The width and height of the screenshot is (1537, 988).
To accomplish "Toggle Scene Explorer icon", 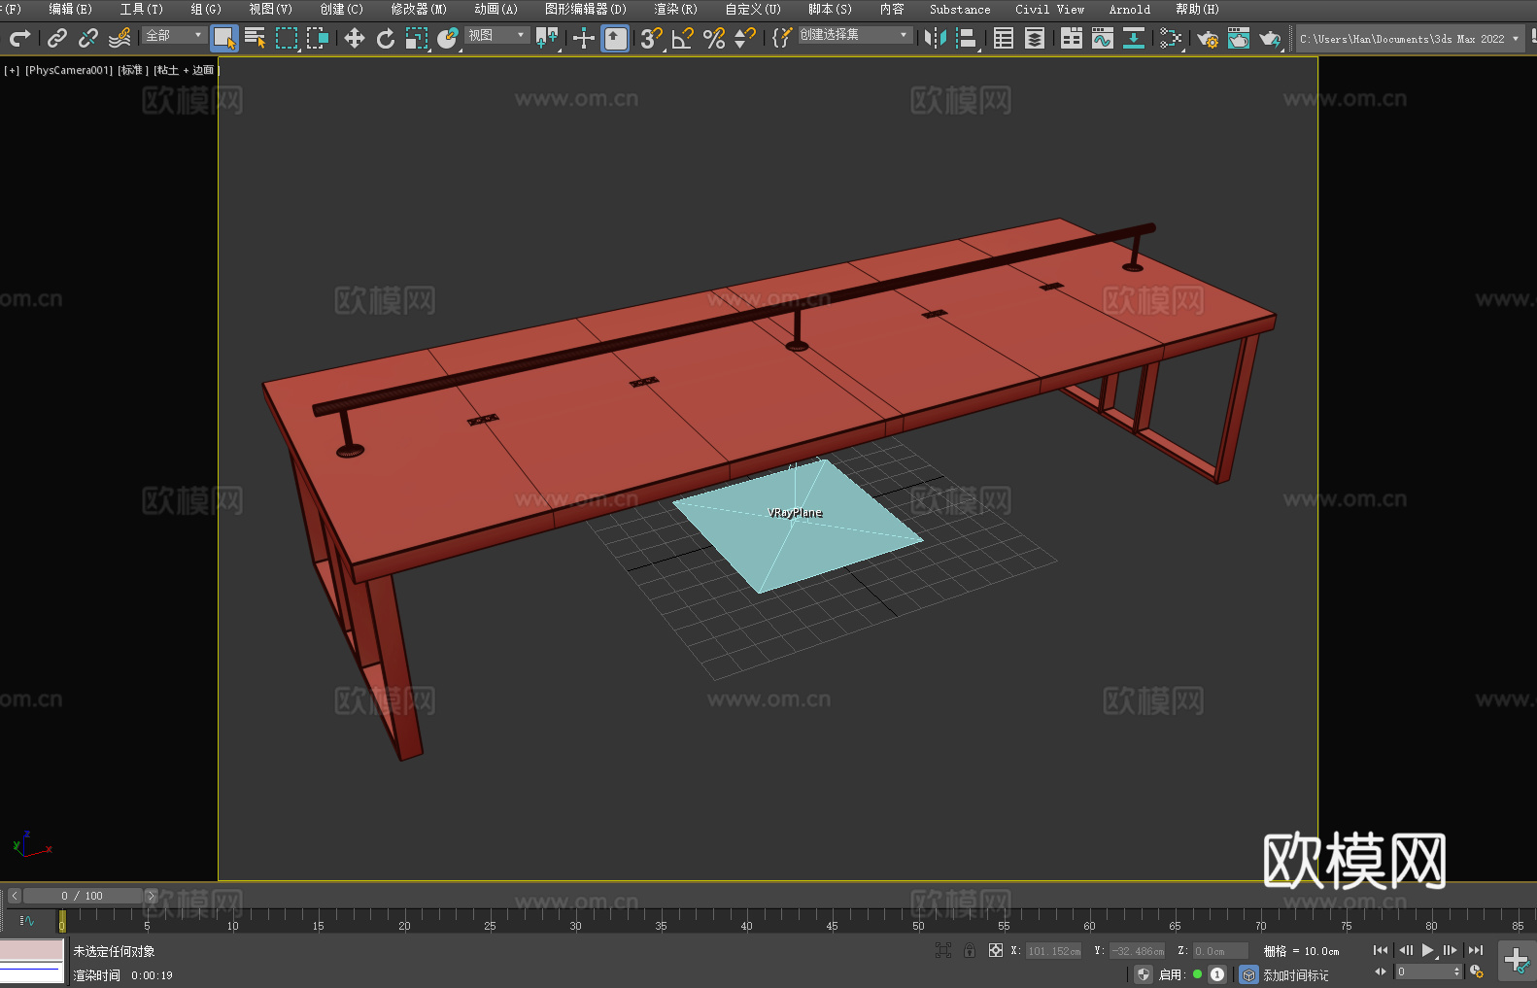I will [1004, 38].
